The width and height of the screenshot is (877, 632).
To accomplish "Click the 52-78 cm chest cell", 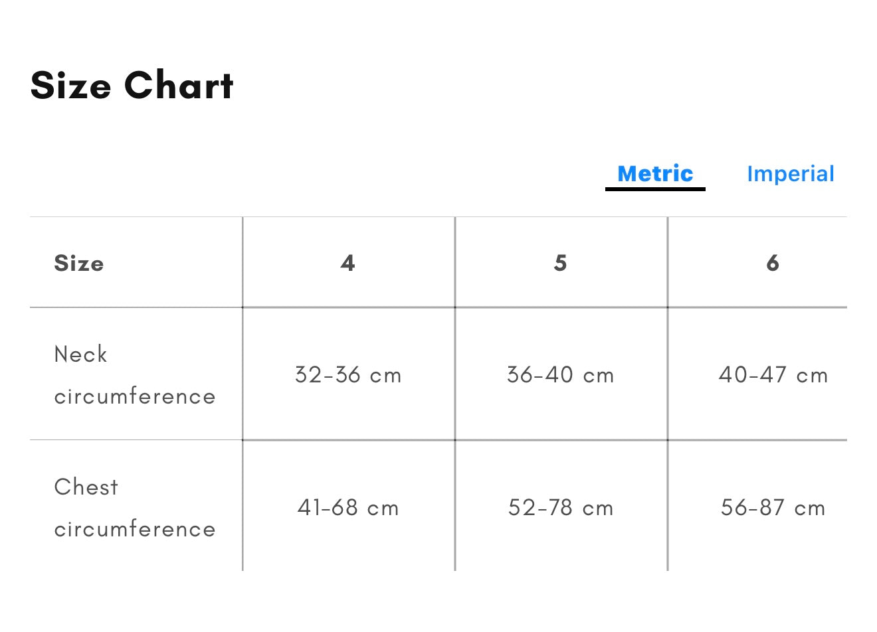I will pyautogui.click(x=561, y=508).
